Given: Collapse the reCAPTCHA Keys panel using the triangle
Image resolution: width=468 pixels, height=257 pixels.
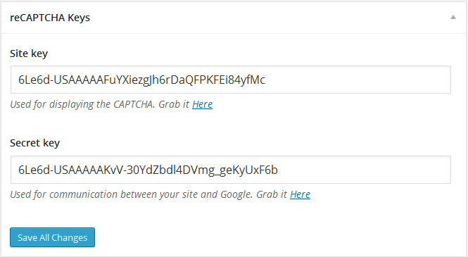Looking at the screenshot, I should pos(453,18).
